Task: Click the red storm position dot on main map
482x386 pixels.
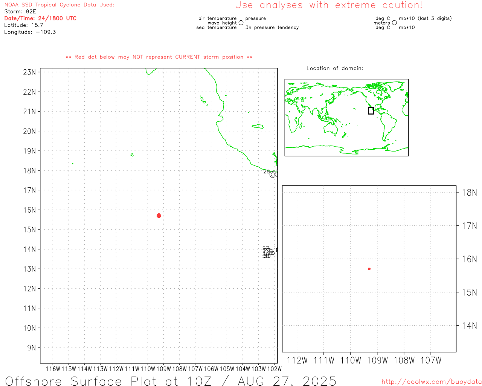Action: tap(159, 216)
